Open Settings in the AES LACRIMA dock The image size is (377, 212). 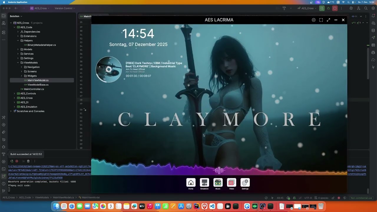(245, 183)
